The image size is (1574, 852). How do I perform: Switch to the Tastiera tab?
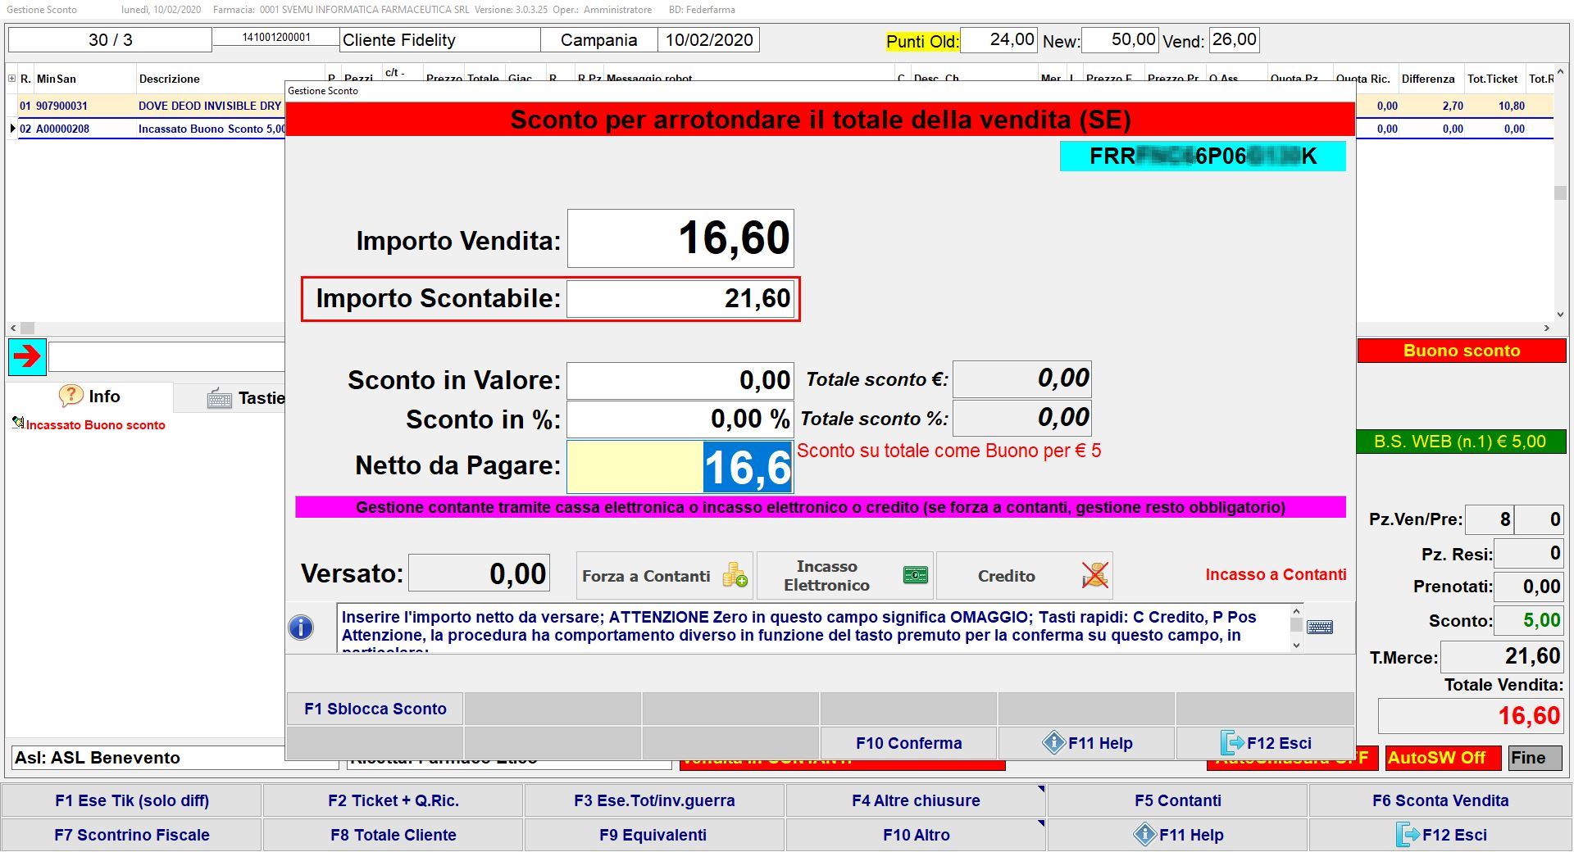(246, 398)
